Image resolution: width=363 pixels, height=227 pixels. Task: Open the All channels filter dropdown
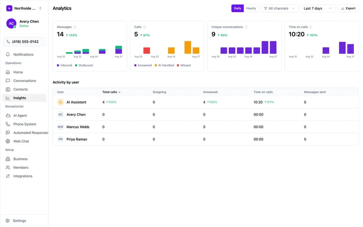279,8
